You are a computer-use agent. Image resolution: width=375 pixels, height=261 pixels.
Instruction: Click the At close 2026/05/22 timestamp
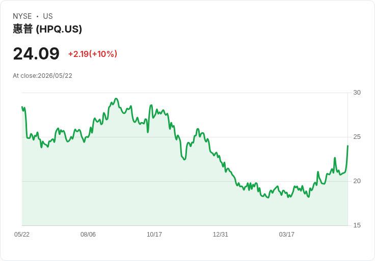(x=43, y=76)
